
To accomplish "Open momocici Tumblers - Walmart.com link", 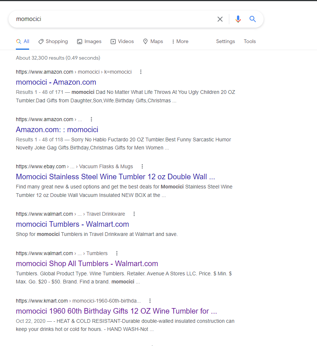I will tap(72, 224).
